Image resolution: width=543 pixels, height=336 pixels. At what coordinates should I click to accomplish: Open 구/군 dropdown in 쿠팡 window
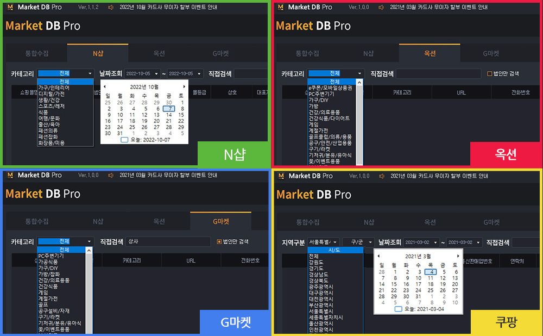(x=358, y=242)
